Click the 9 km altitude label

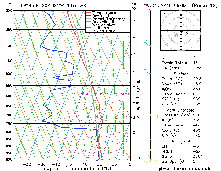[x=134, y=20]
